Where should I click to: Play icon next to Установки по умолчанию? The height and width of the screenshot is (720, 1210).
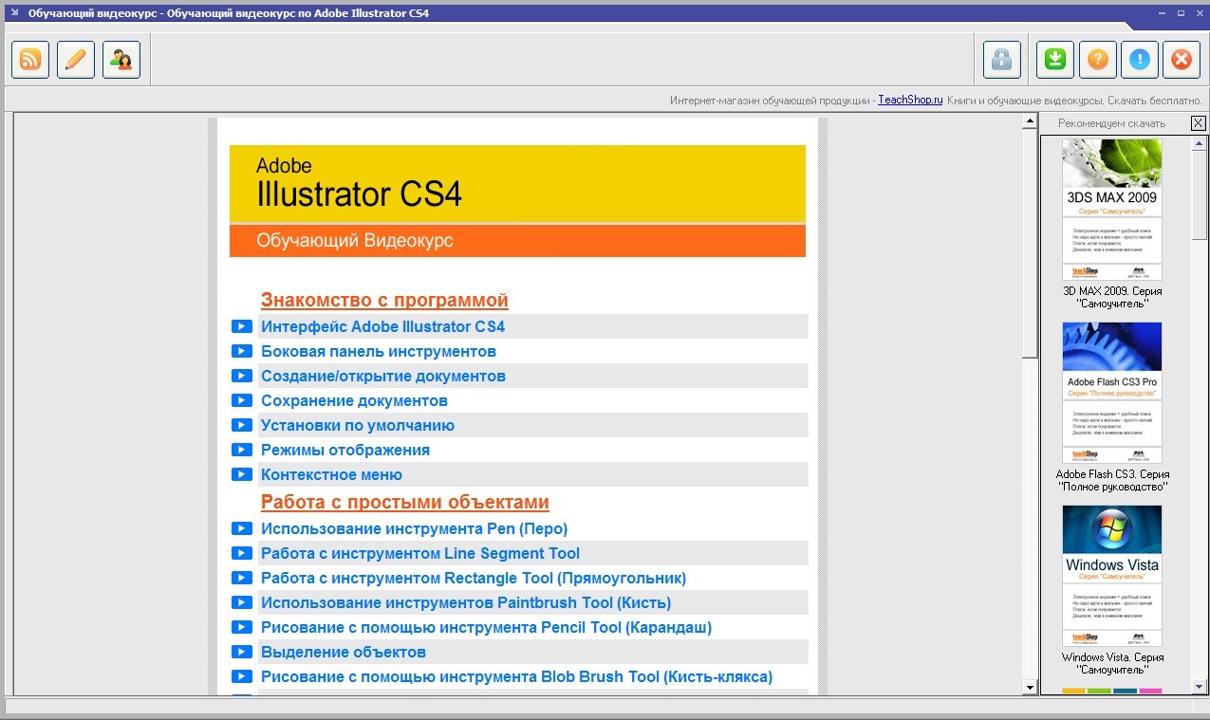242,425
